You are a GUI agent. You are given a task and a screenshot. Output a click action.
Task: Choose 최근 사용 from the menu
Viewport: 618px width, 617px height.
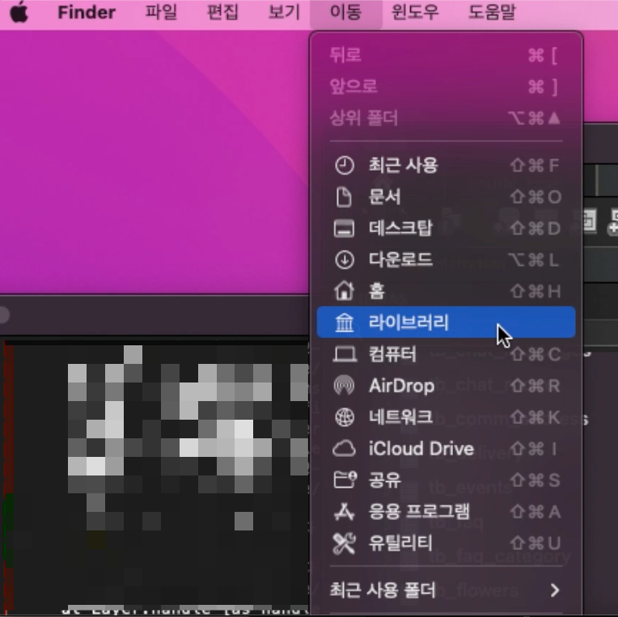pyautogui.click(x=447, y=165)
